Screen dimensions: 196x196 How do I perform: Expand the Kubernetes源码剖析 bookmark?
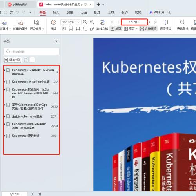5,136
